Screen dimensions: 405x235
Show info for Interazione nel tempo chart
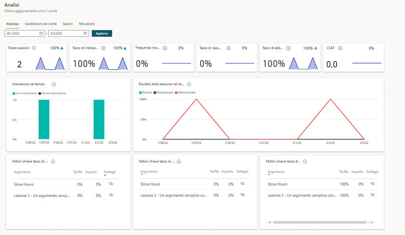[x=54, y=84]
